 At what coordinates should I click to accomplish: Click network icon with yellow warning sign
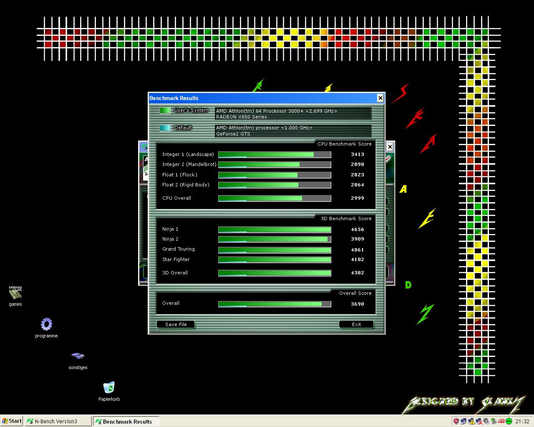tap(471, 421)
